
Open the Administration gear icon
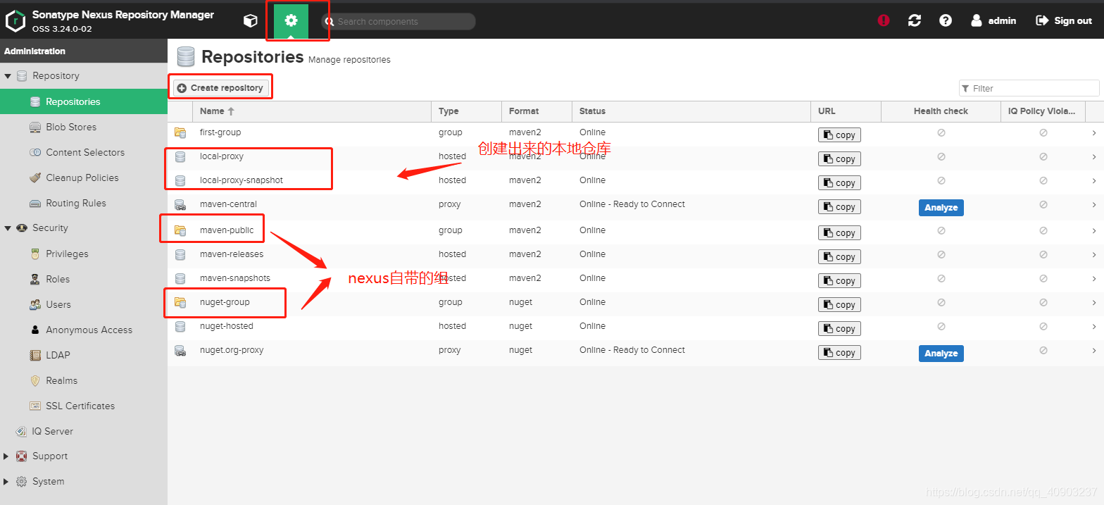pos(291,21)
